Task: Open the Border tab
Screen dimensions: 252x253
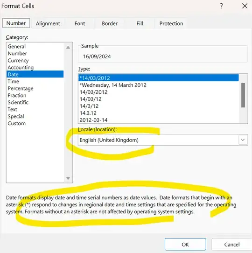Action: click(110, 23)
